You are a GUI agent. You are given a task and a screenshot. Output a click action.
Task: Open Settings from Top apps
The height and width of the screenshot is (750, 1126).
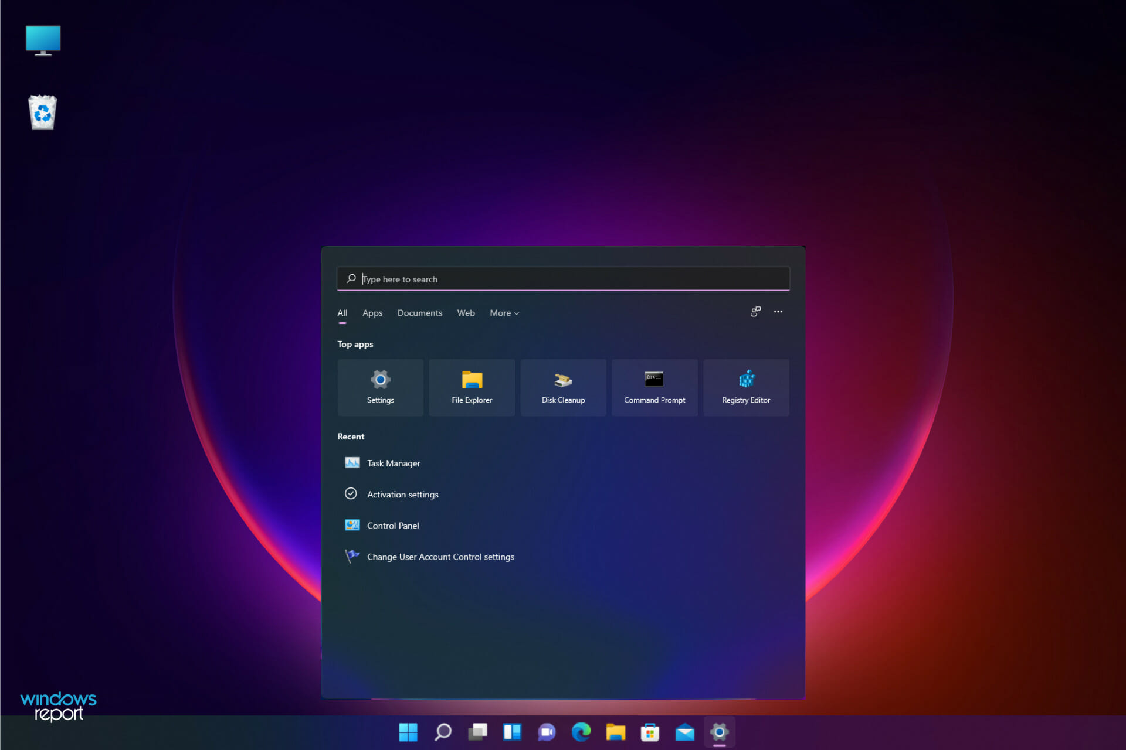click(x=380, y=387)
